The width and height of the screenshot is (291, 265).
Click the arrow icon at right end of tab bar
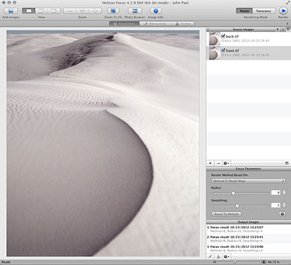tap(288, 24)
